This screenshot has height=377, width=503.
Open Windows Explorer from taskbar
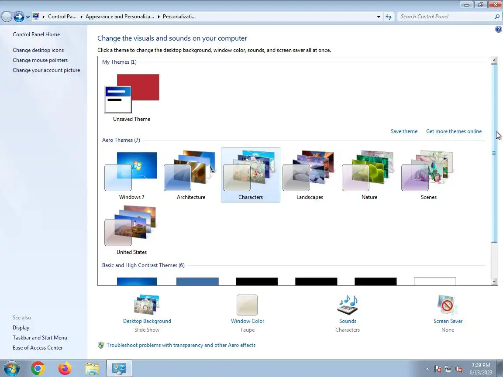(x=92, y=369)
